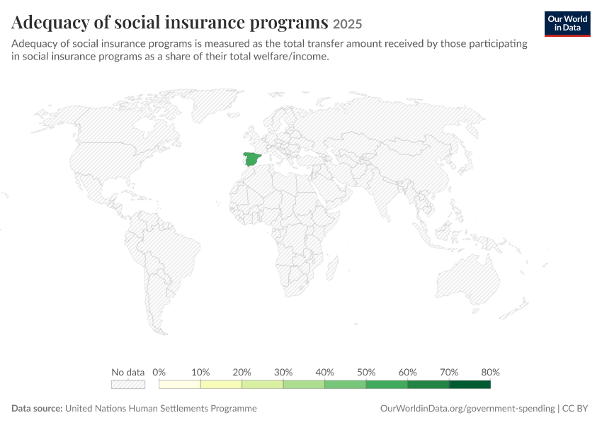Click the Our World in Data logo
Viewport: 602px width, 425px height.
567,24
